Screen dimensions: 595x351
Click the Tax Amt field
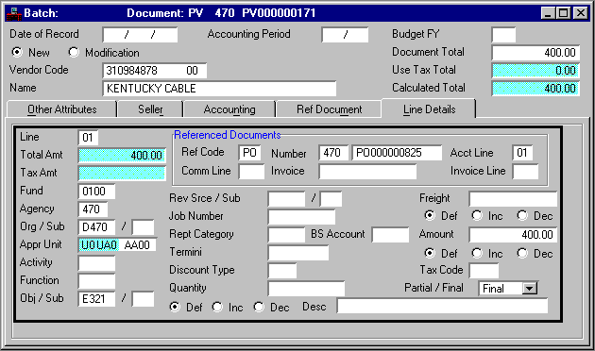(x=122, y=174)
